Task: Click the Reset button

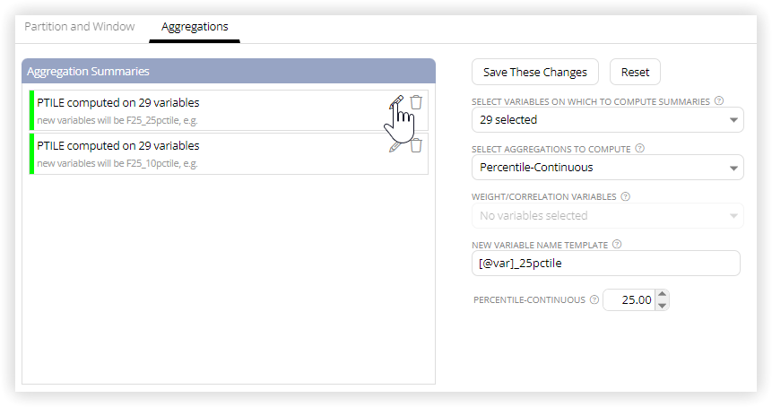Action: (635, 73)
